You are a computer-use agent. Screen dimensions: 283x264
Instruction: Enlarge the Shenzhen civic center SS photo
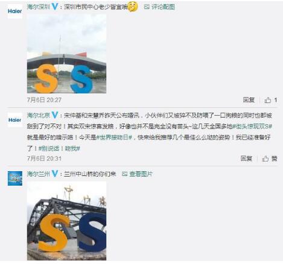[x=66, y=54]
